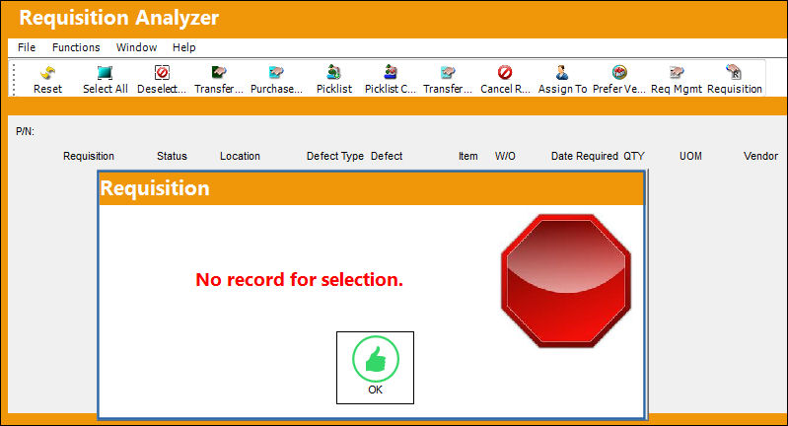Click the Status column header
Viewport: 788px width, 426px height.
[x=172, y=156]
